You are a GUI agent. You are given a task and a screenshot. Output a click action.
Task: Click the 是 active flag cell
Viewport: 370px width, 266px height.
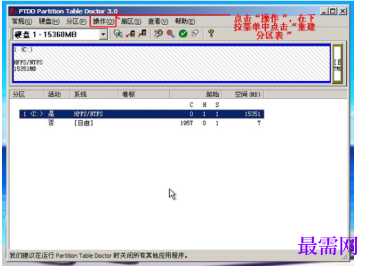tap(51, 114)
